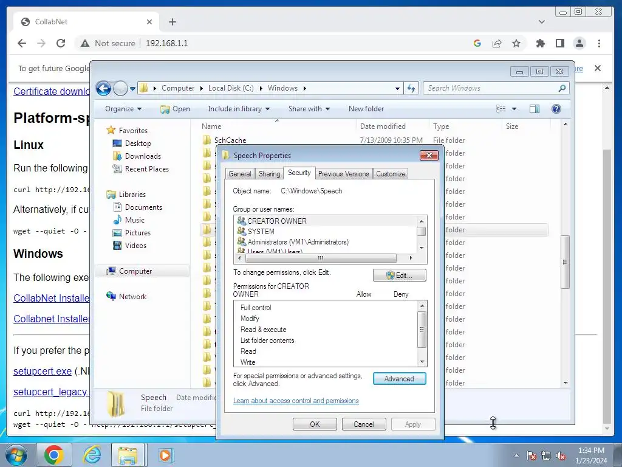This screenshot has width=622, height=467.
Task: Open Windows Media Player from taskbar
Action: tap(165, 455)
